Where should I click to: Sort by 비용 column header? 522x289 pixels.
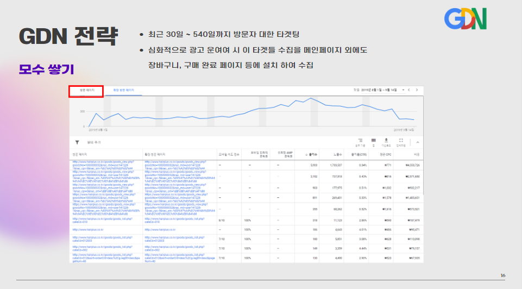tap(417, 155)
